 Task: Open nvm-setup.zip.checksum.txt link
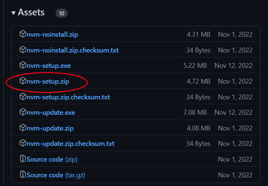click(68, 97)
